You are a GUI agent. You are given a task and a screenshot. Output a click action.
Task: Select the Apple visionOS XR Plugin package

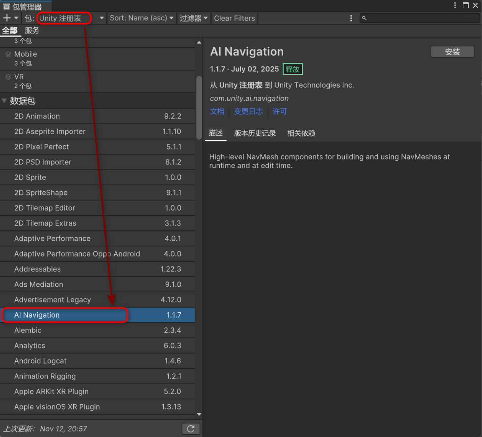tap(97, 407)
